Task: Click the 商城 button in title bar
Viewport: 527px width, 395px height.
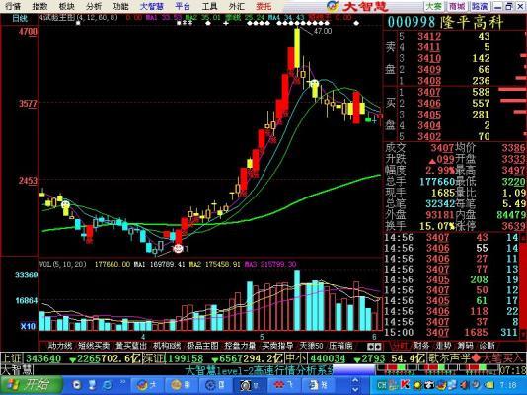Action: point(456,6)
